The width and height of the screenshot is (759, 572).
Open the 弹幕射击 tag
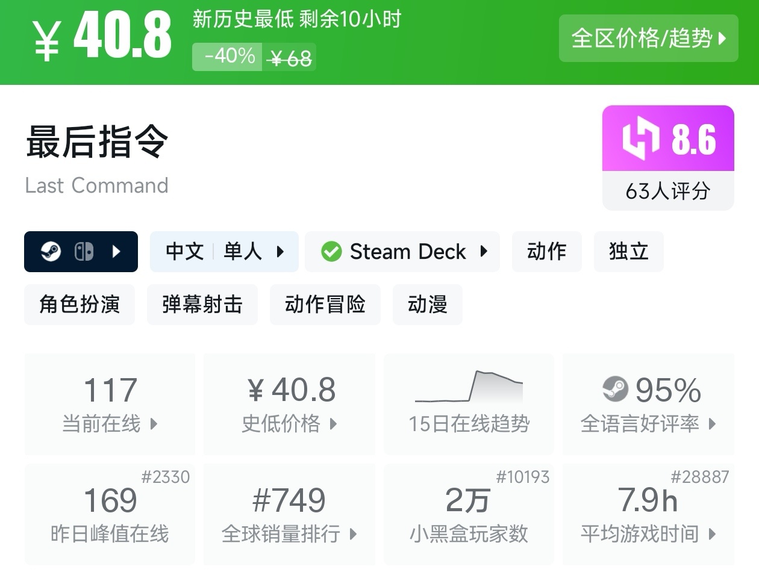[202, 305]
